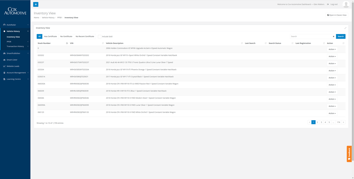Click the AutoRadar gauge icon
The image size is (354, 179).
coord(4,25)
